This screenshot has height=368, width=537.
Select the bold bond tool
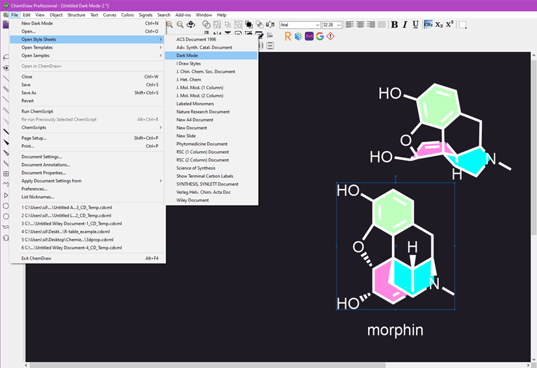[x=6, y=131]
